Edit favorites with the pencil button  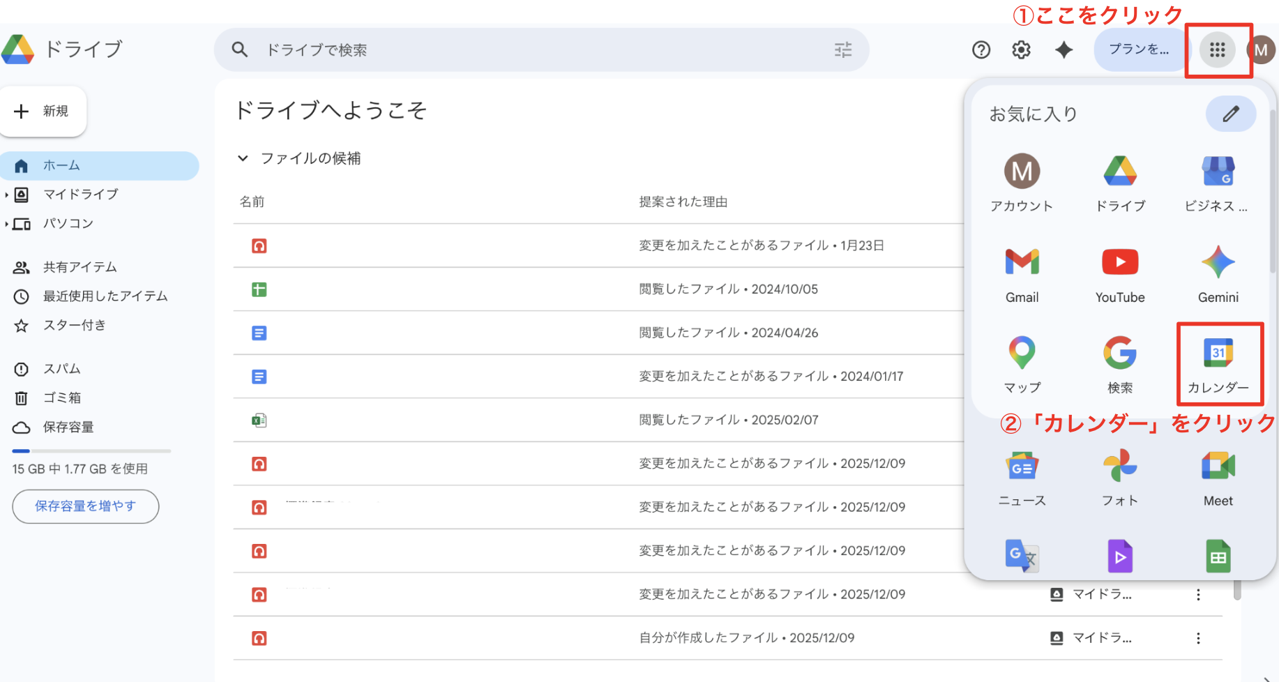click(x=1231, y=114)
